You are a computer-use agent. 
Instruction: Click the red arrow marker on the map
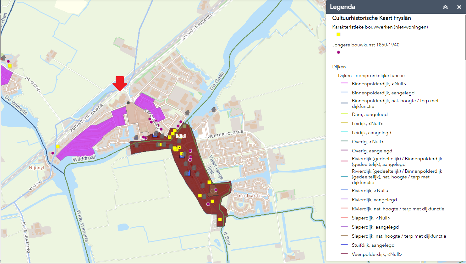(120, 83)
